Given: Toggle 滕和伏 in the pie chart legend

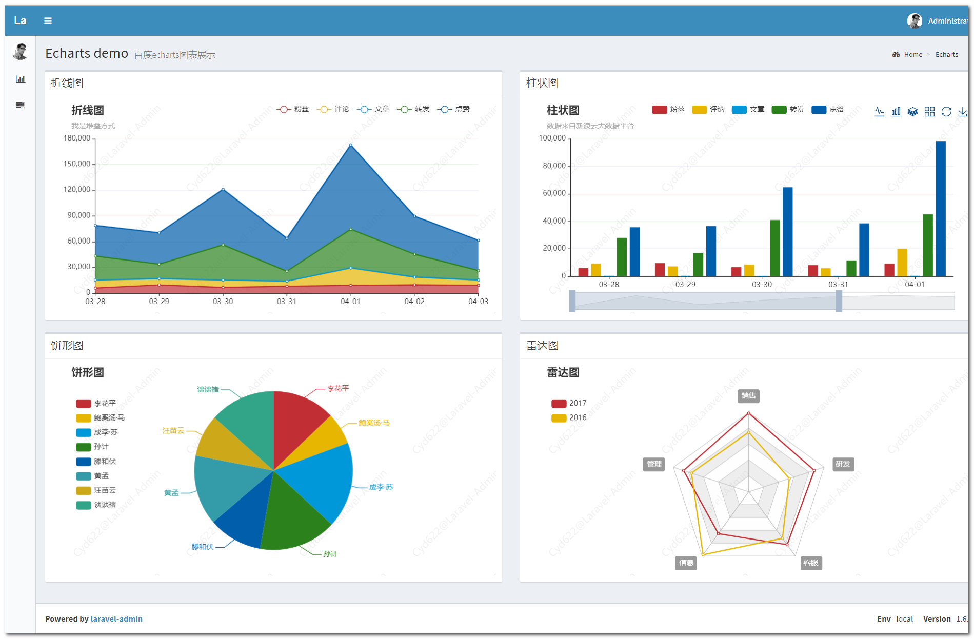Looking at the screenshot, I should click(x=96, y=462).
